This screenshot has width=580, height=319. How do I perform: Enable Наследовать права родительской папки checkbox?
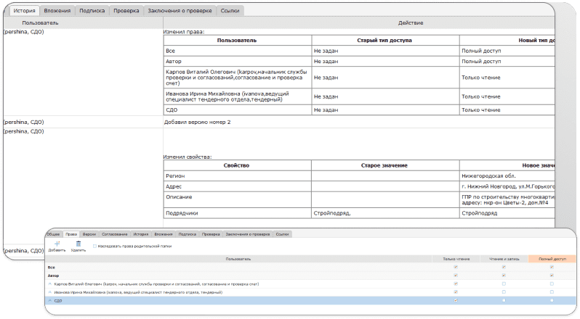94,246
